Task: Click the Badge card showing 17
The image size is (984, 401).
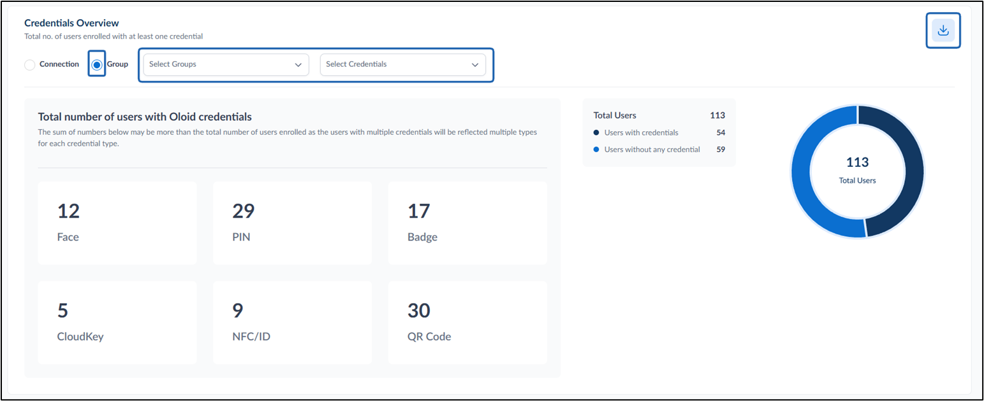Action: pos(467,223)
